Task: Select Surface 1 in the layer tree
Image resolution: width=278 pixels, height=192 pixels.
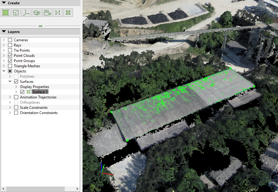Action: pyautogui.click(x=40, y=92)
